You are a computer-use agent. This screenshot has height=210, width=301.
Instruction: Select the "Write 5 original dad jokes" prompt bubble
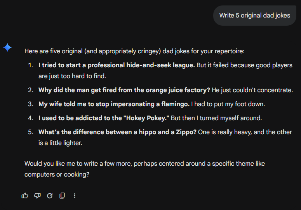pyautogui.click(x=254, y=16)
